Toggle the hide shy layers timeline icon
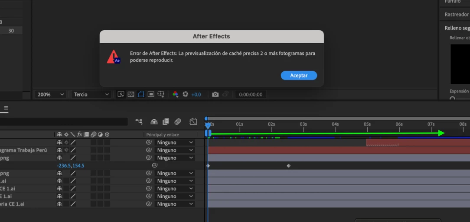470x222 pixels. [154, 122]
